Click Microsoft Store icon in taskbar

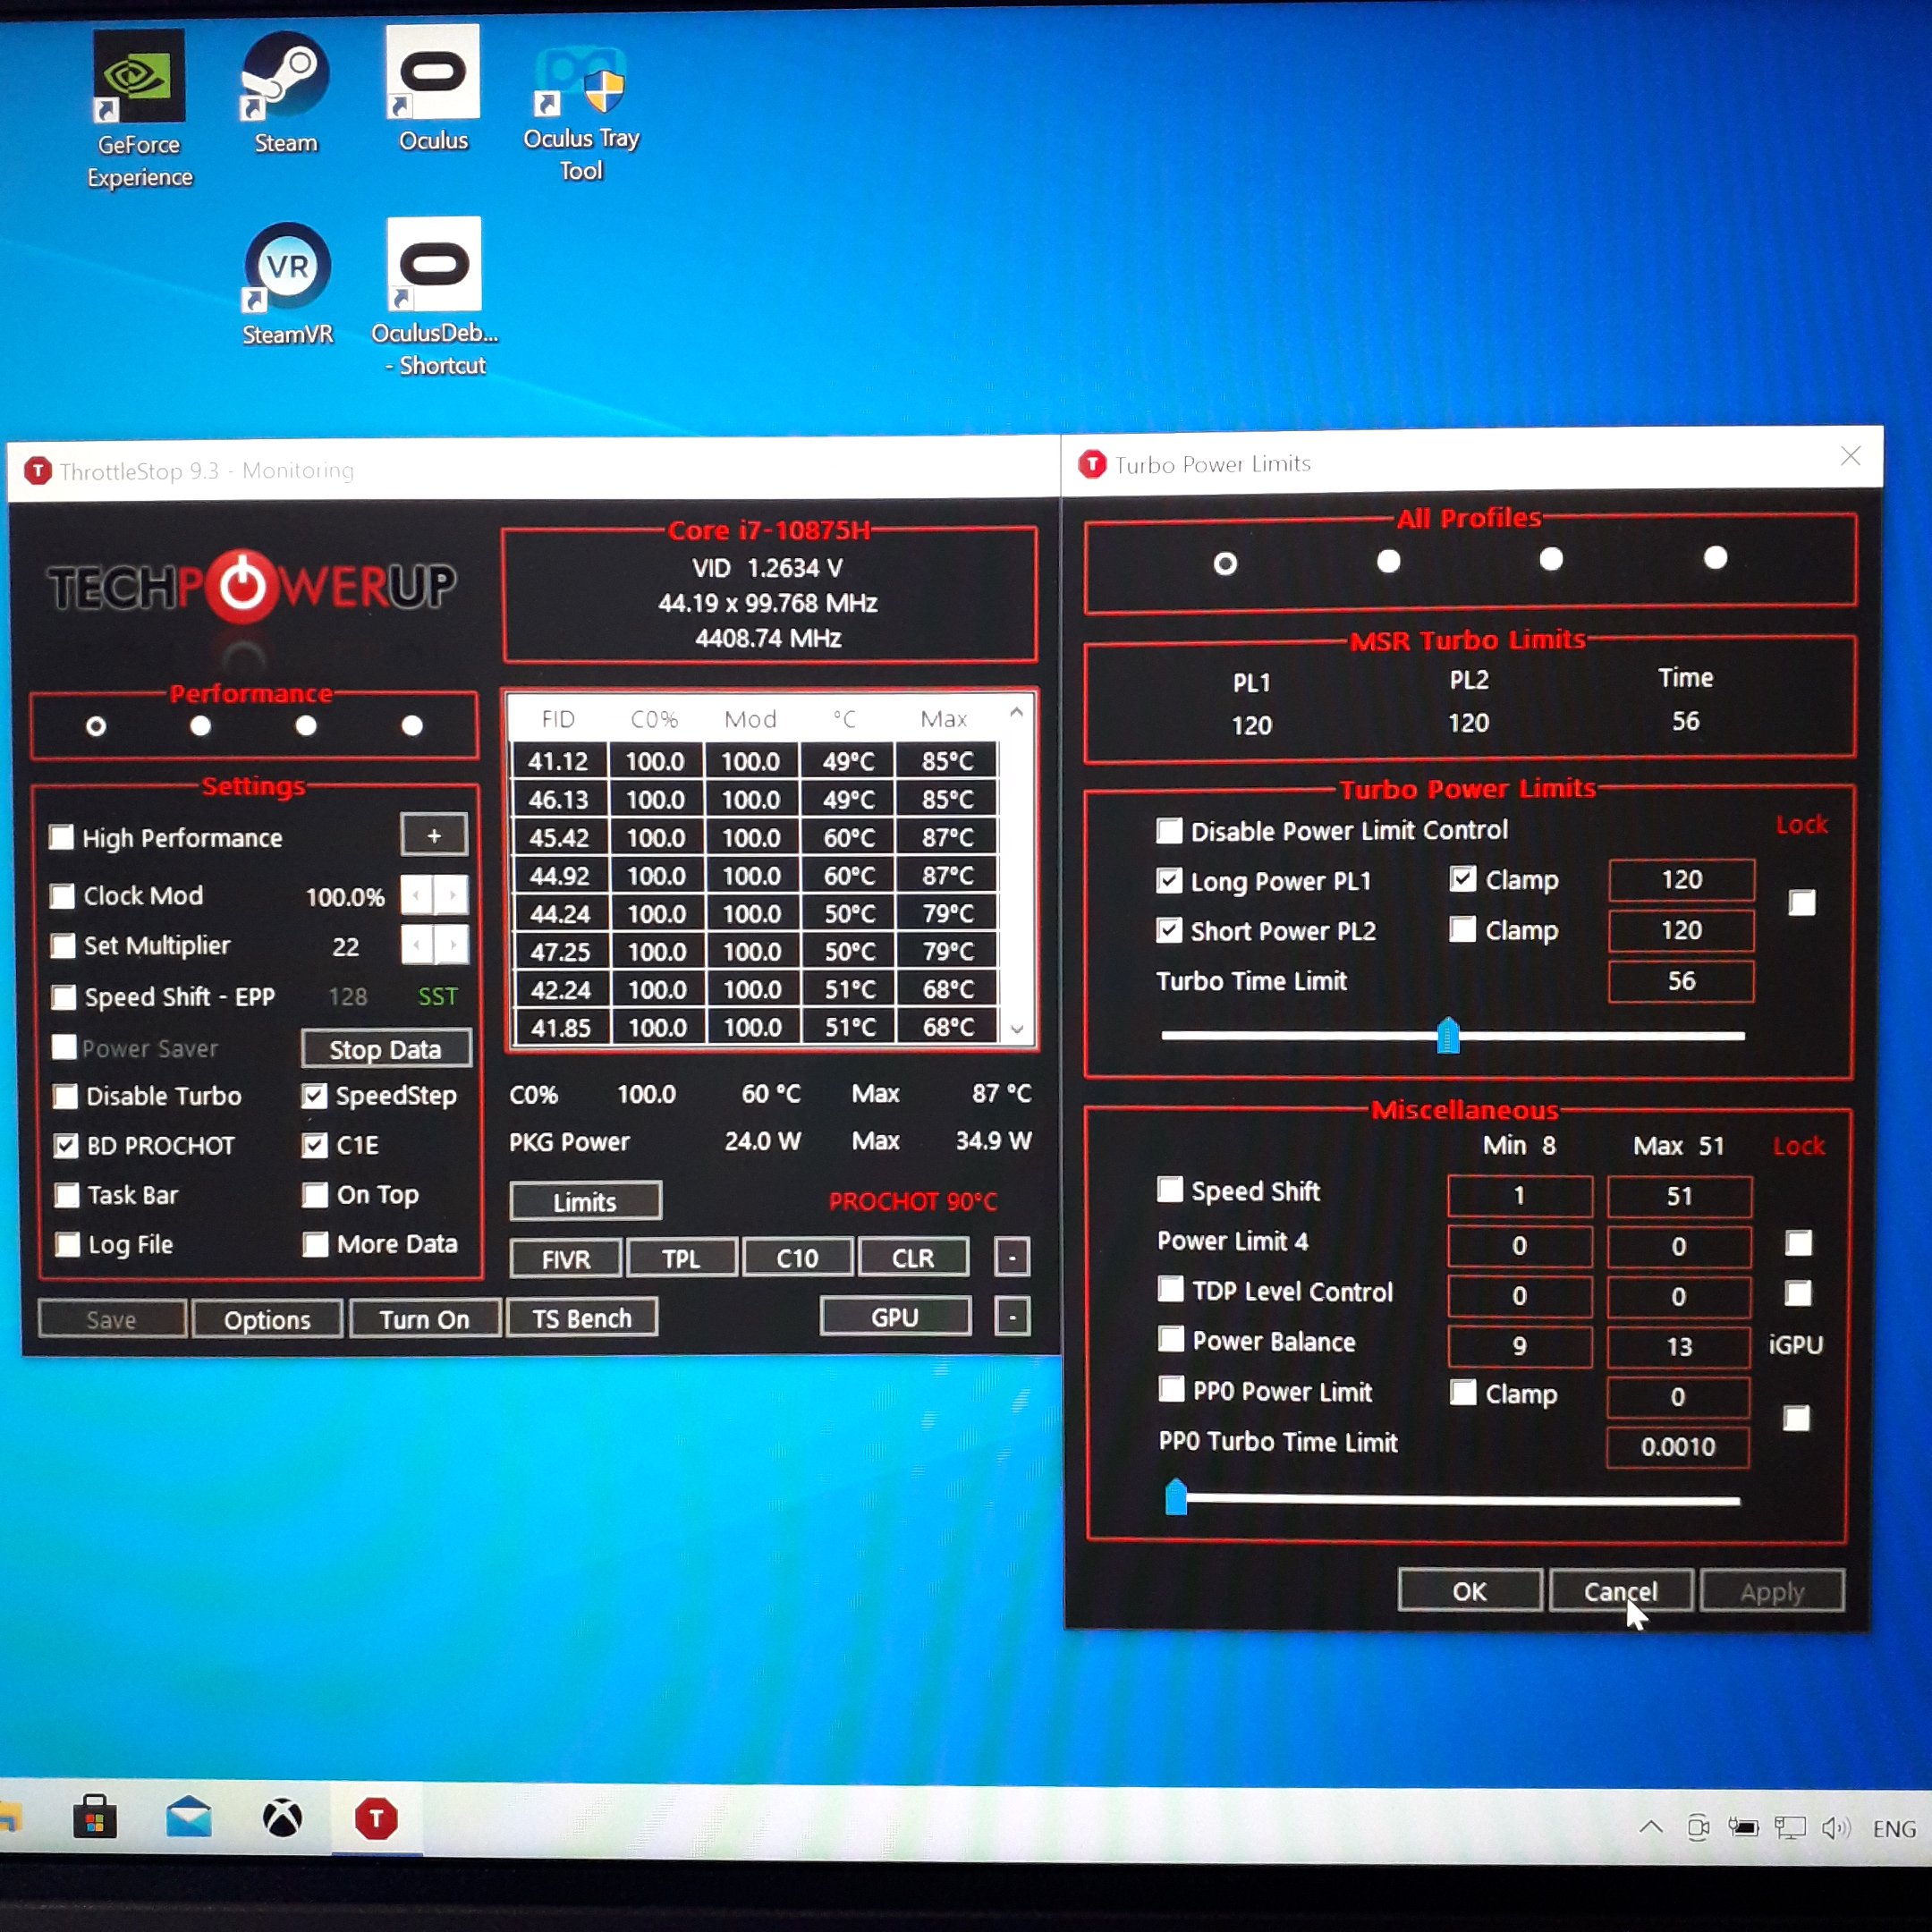coord(95,1817)
